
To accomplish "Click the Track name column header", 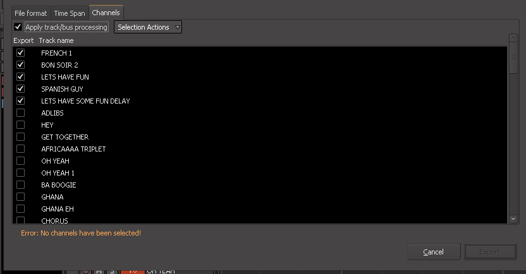I will click(56, 40).
